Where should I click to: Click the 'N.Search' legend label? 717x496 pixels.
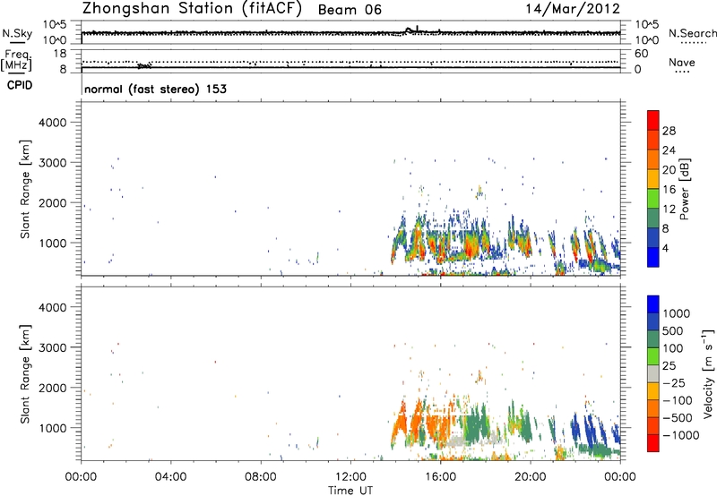pyautogui.click(x=692, y=33)
